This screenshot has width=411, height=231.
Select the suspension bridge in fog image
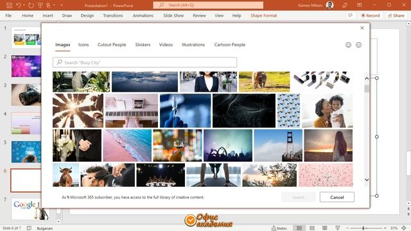pyautogui.click(x=278, y=146)
